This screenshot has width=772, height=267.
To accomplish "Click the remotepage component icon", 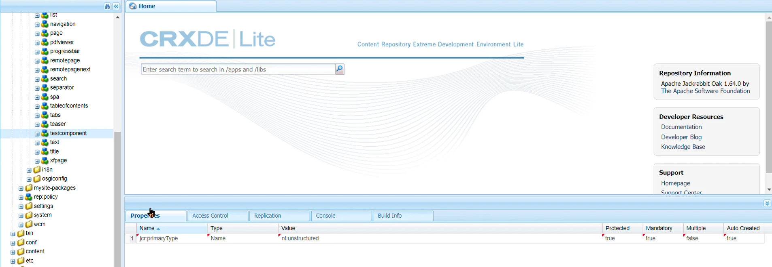I will (x=45, y=61).
